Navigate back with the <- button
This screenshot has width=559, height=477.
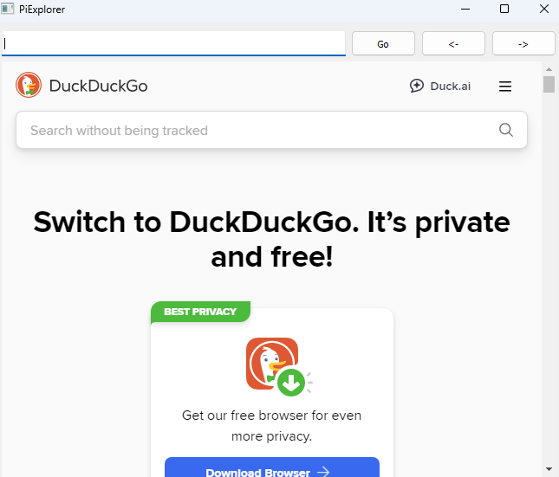453,44
